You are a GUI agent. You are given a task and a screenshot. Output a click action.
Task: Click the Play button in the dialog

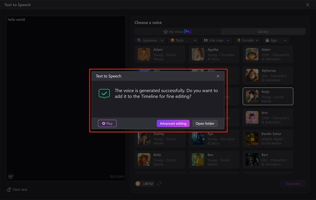[x=107, y=124]
